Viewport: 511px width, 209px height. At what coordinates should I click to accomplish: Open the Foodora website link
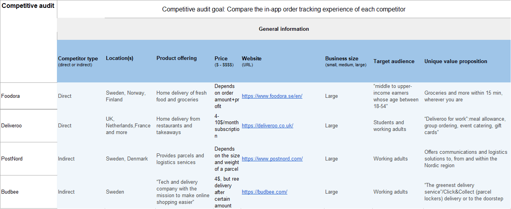pos(272,96)
